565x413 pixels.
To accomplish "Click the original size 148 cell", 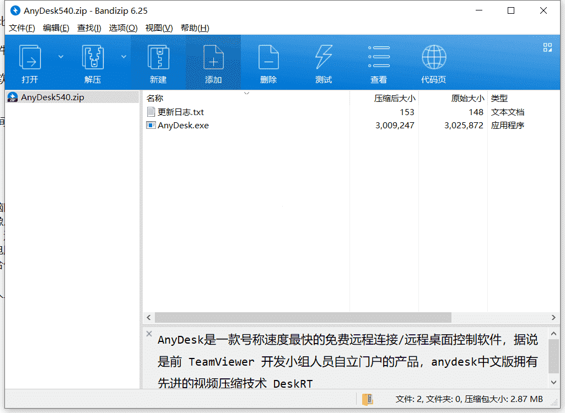I will point(476,112).
